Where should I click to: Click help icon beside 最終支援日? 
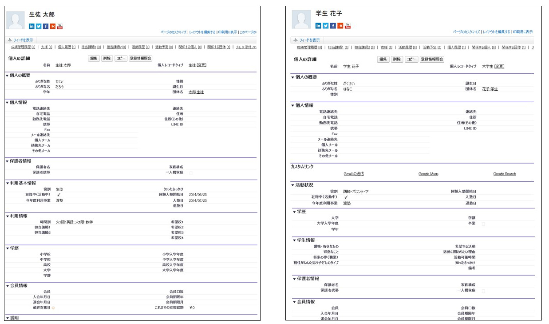[53, 308]
